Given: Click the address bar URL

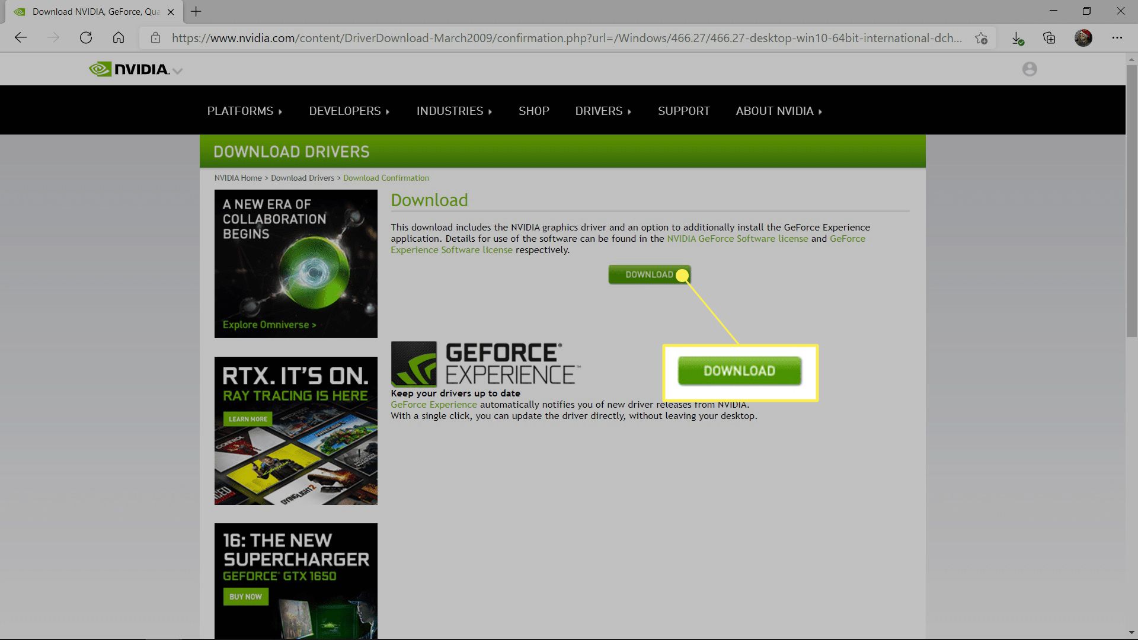Looking at the screenshot, I should [x=567, y=38].
